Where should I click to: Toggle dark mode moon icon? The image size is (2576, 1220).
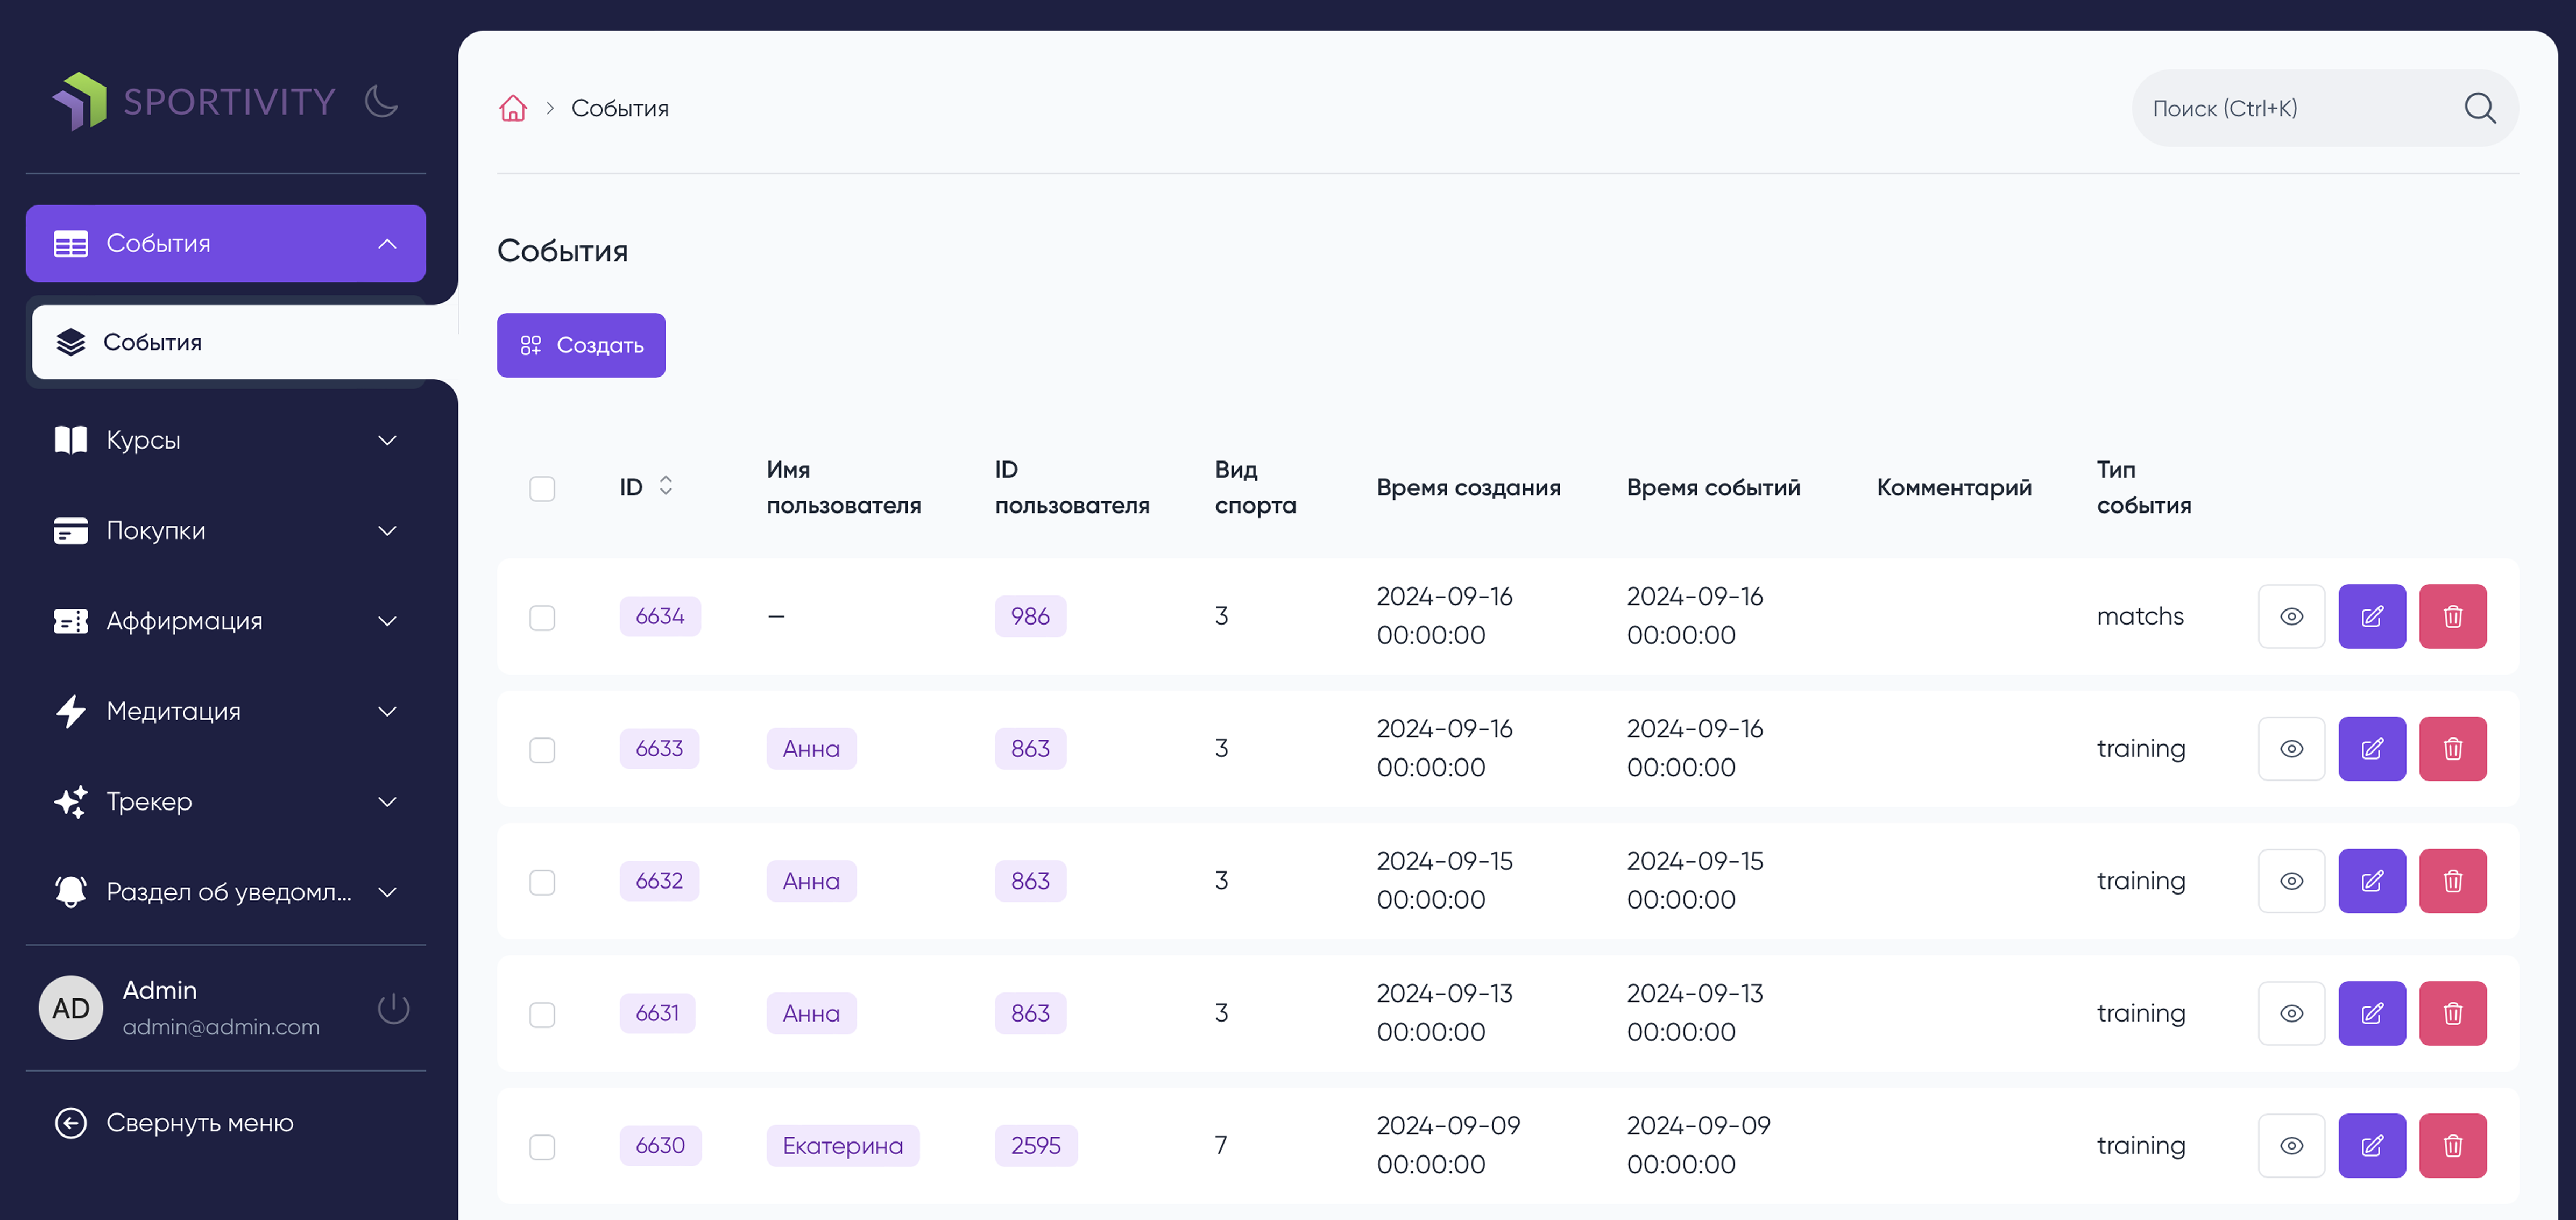(381, 101)
